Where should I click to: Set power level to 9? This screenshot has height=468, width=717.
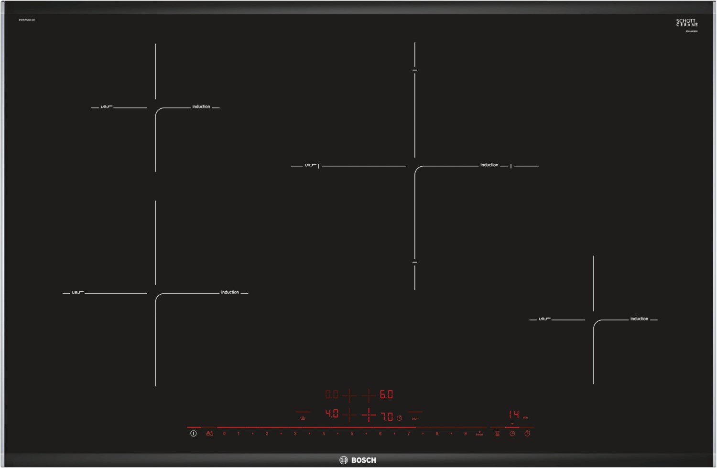point(465,434)
